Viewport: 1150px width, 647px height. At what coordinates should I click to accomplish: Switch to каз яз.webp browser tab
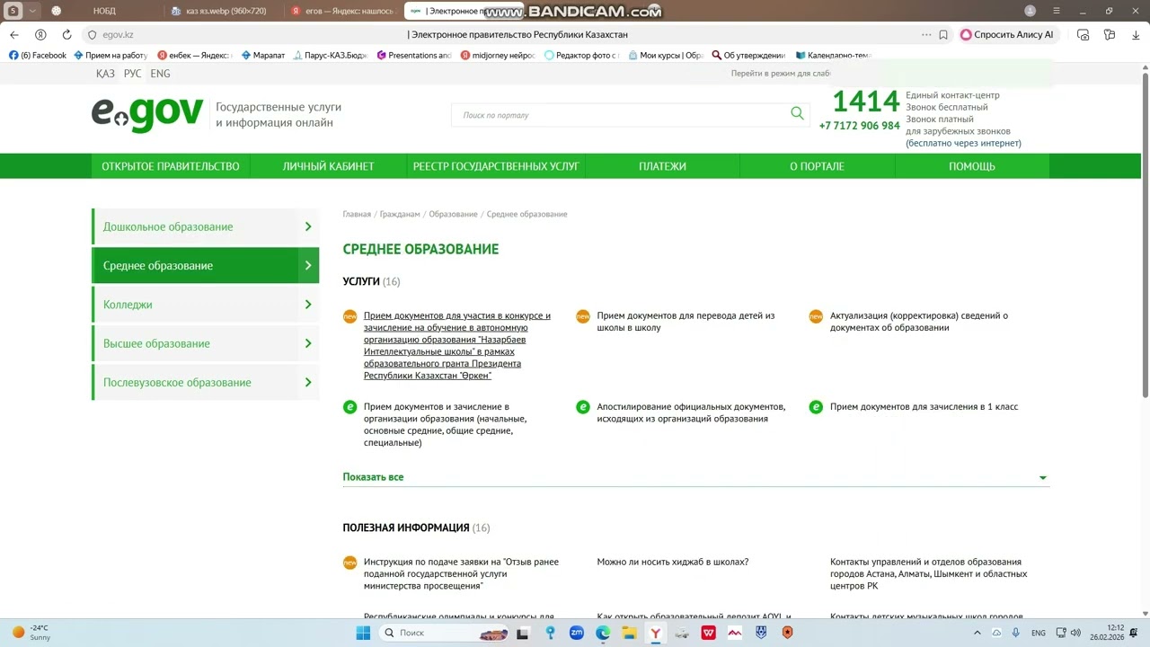(225, 11)
